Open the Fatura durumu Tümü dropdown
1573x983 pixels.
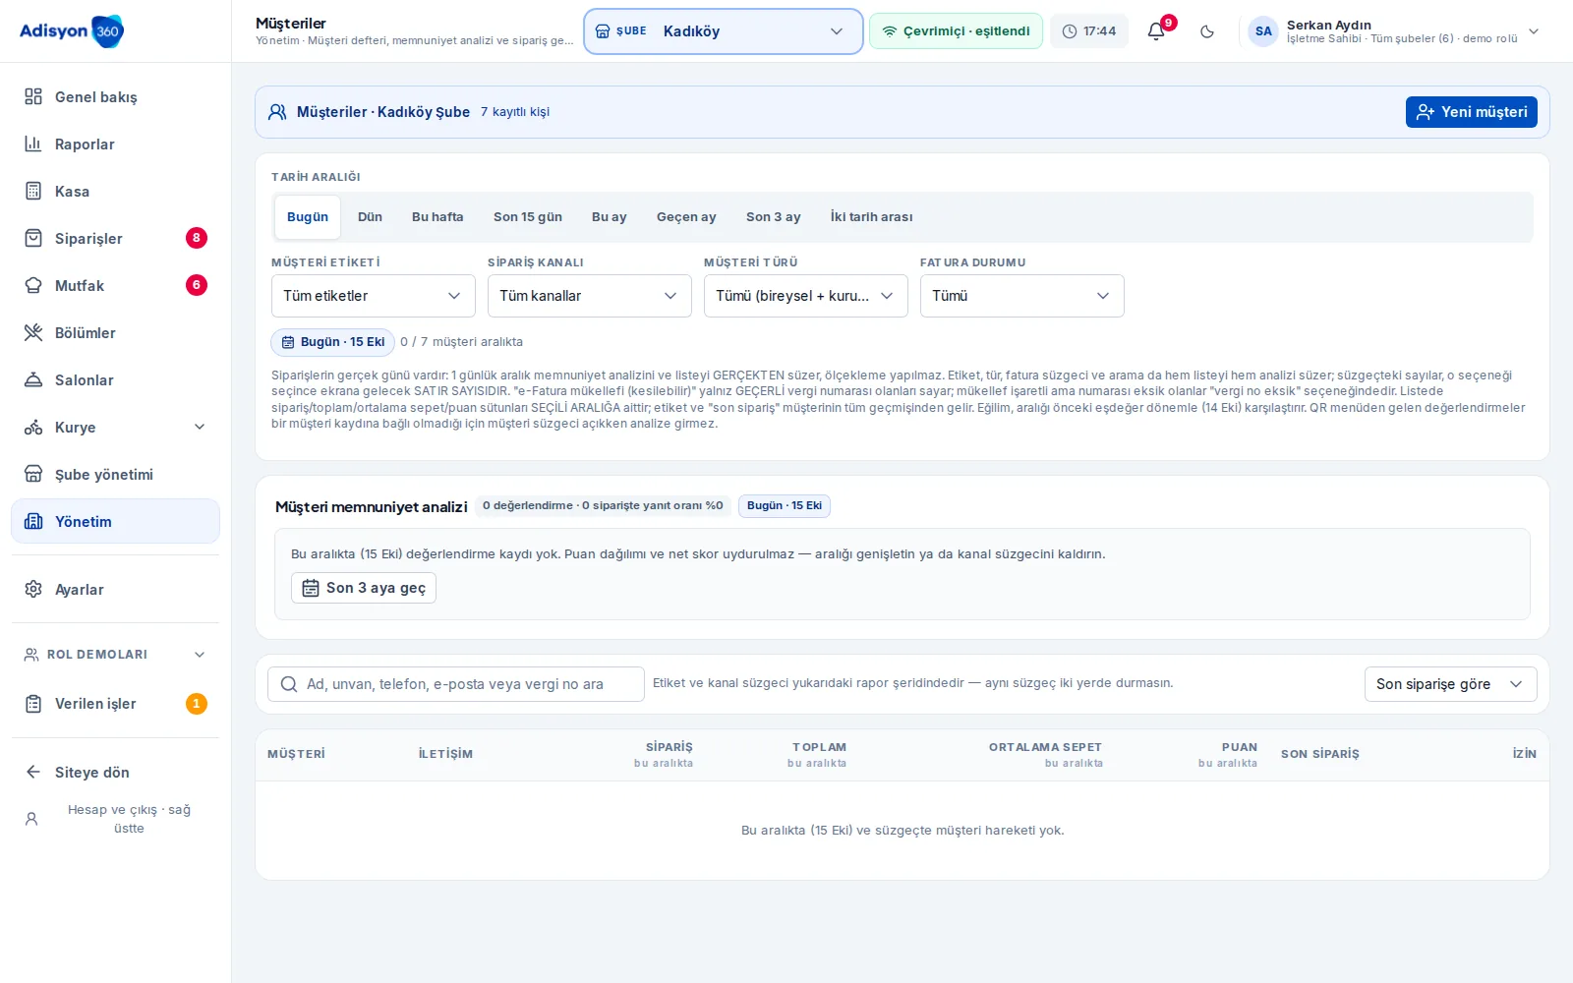pos(1022,296)
